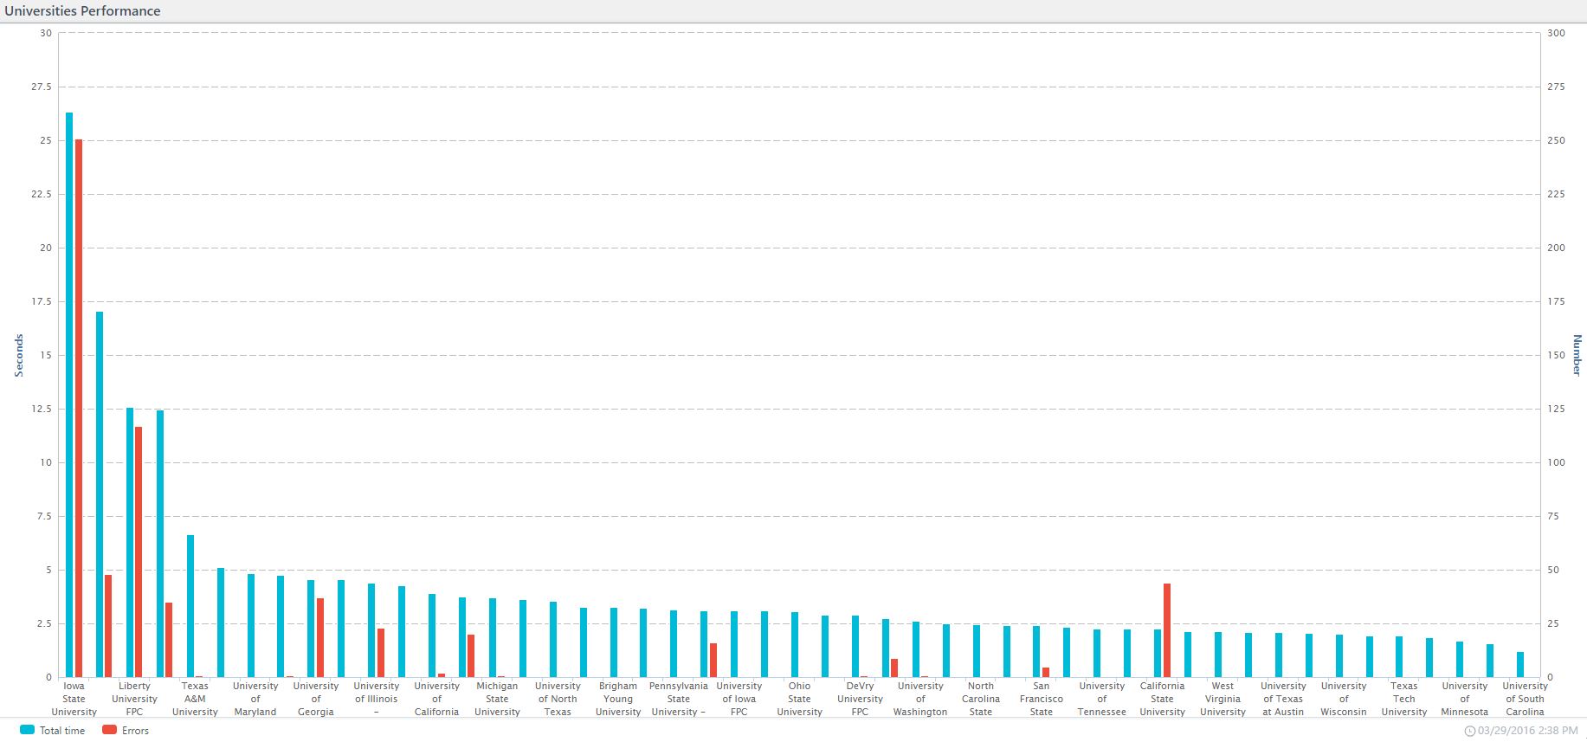1587x742 pixels.
Task: Click the clock icon beside the timestamp
Action: 1469,731
